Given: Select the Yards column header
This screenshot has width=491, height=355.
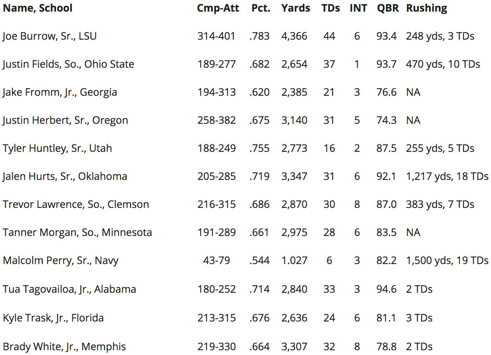Looking at the screenshot, I should point(296,8).
